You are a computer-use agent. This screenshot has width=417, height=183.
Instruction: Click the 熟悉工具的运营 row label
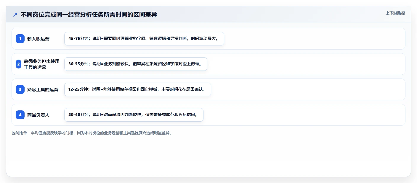tap(43, 89)
